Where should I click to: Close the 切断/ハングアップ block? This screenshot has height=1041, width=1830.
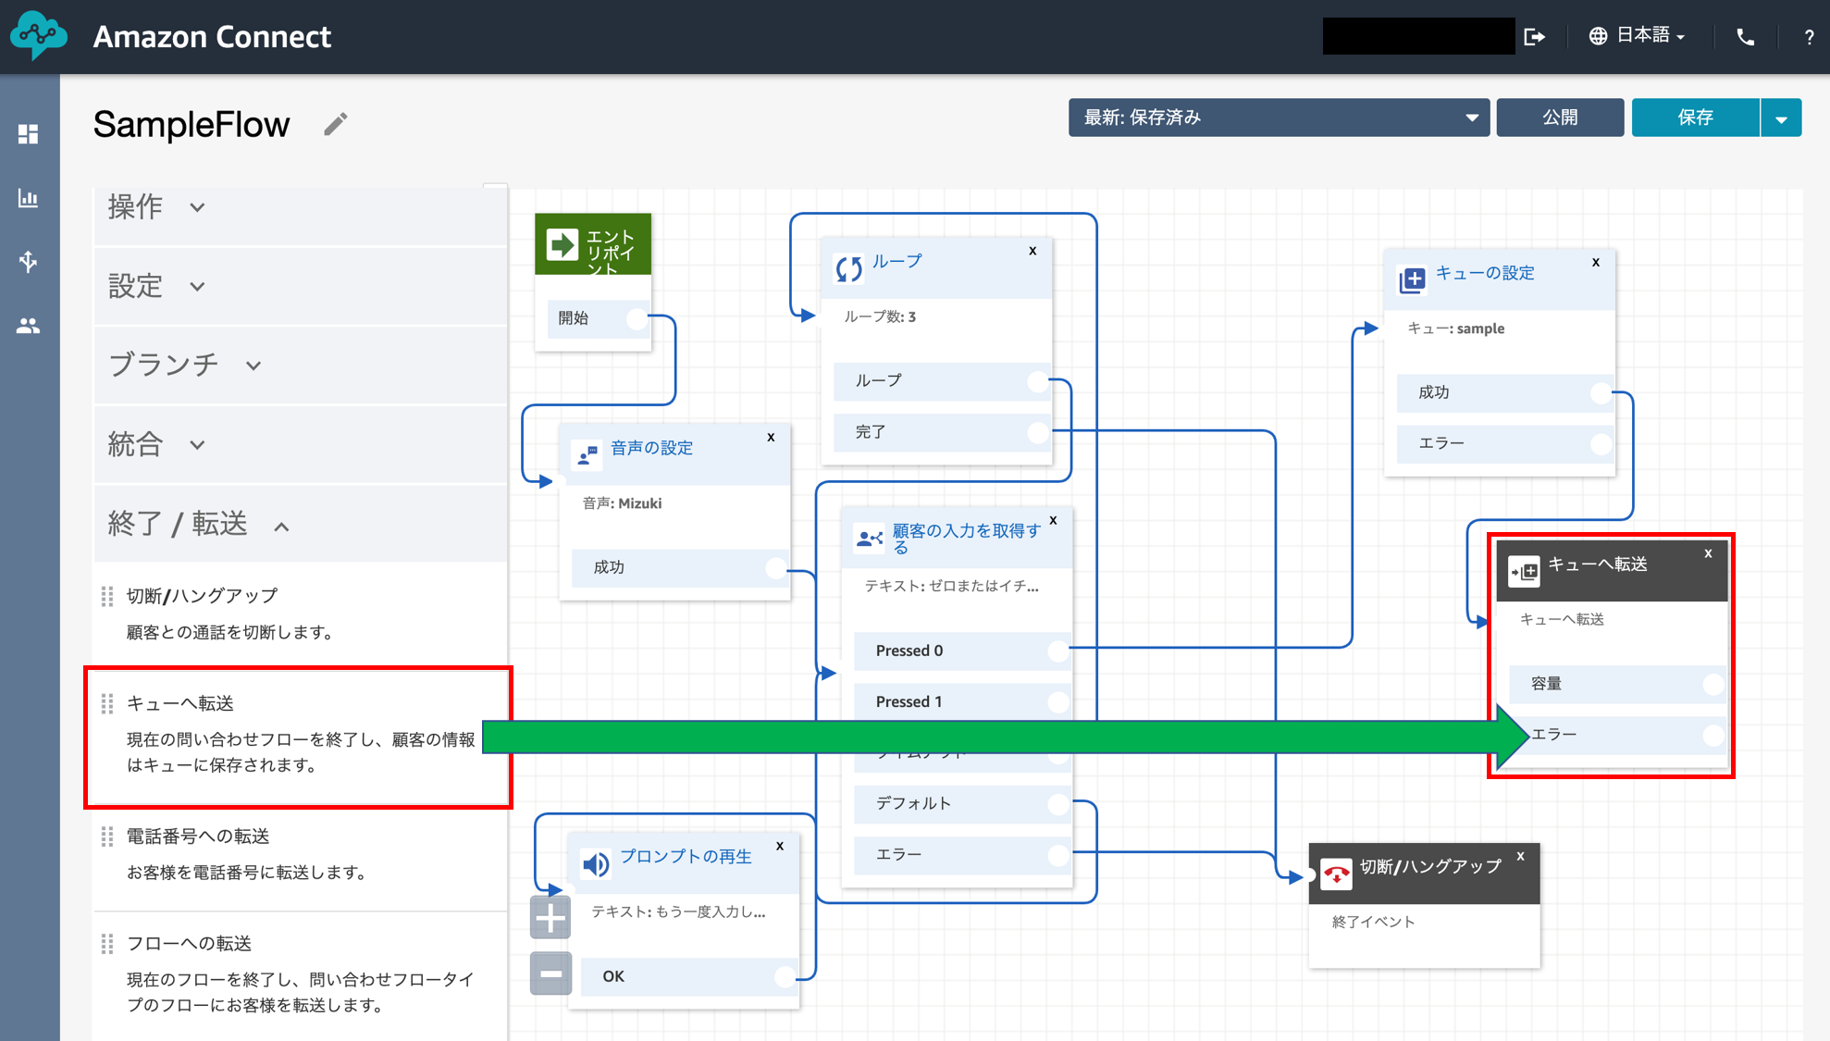coord(1520,856)
